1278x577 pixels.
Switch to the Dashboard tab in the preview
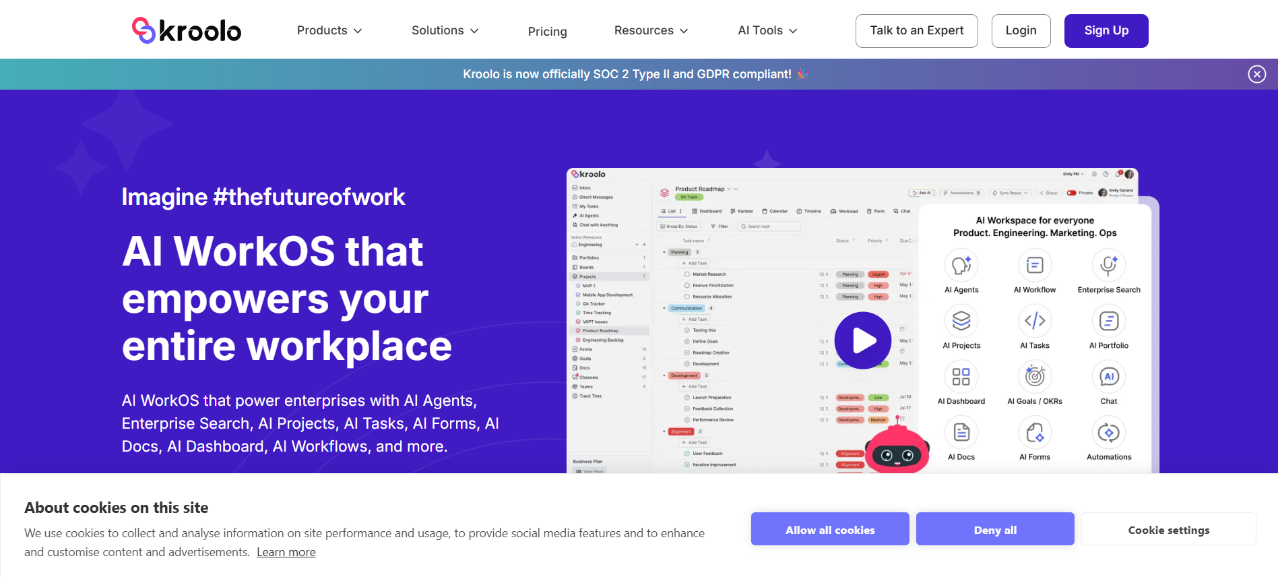click(707, 211)
